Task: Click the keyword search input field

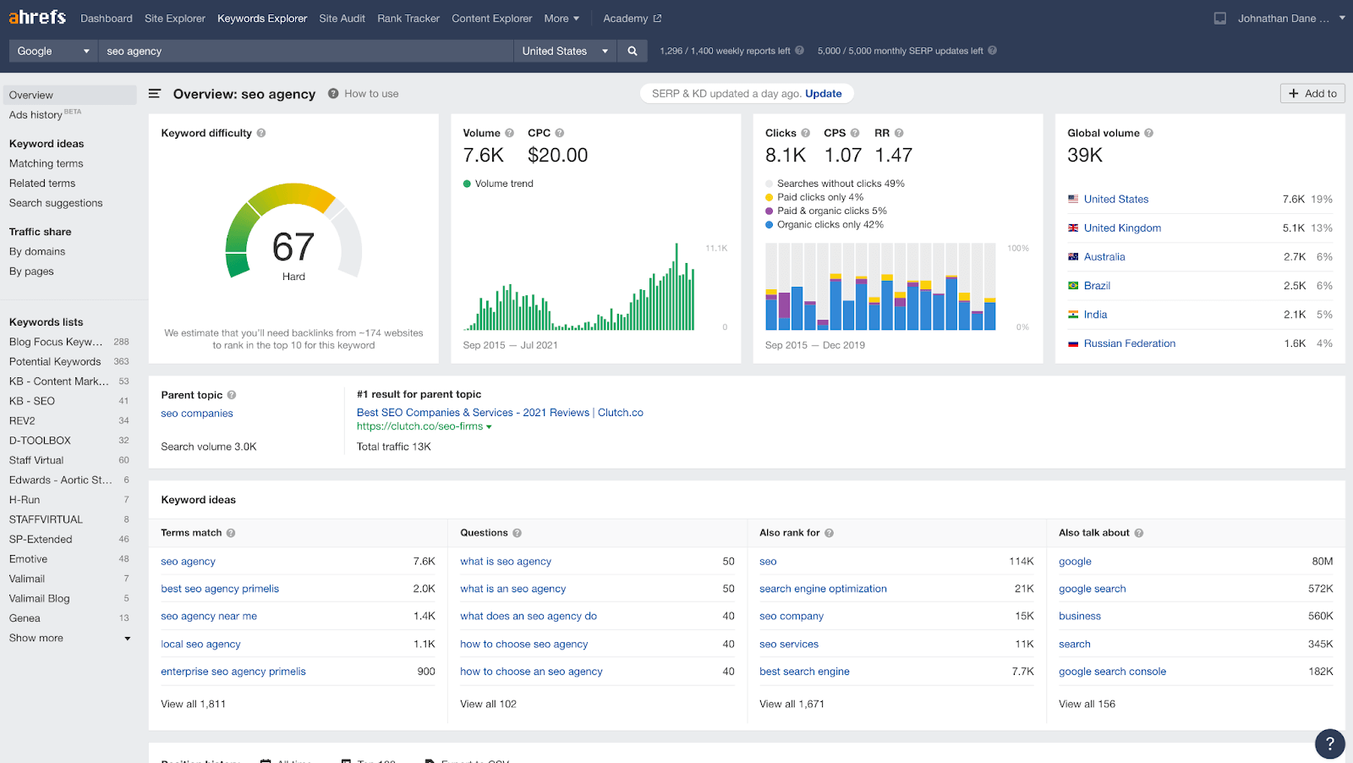Action: pos(305,51)
